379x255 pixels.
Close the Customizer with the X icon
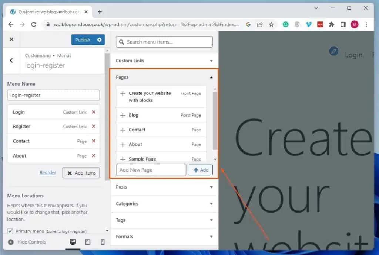tap(11, 39)
